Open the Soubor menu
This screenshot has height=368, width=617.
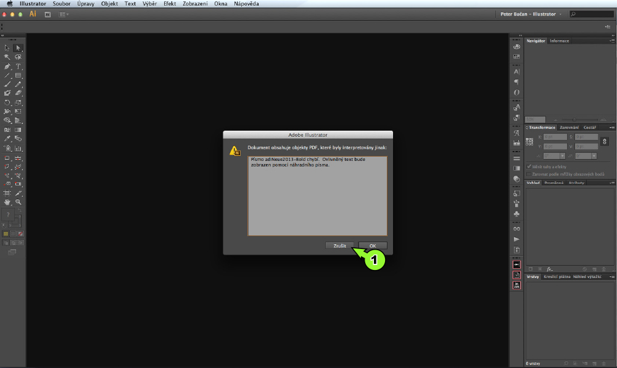click(x=61, y=4)
